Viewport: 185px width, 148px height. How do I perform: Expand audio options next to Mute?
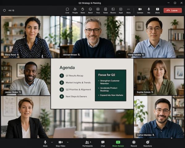pos(52,142)
